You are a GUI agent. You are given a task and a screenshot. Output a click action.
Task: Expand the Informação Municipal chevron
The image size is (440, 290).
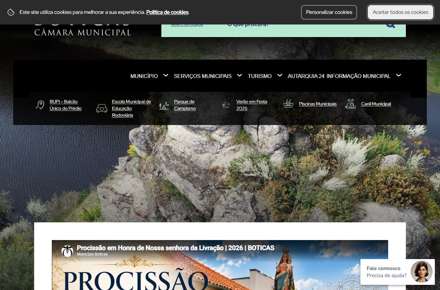coord(398,75)
